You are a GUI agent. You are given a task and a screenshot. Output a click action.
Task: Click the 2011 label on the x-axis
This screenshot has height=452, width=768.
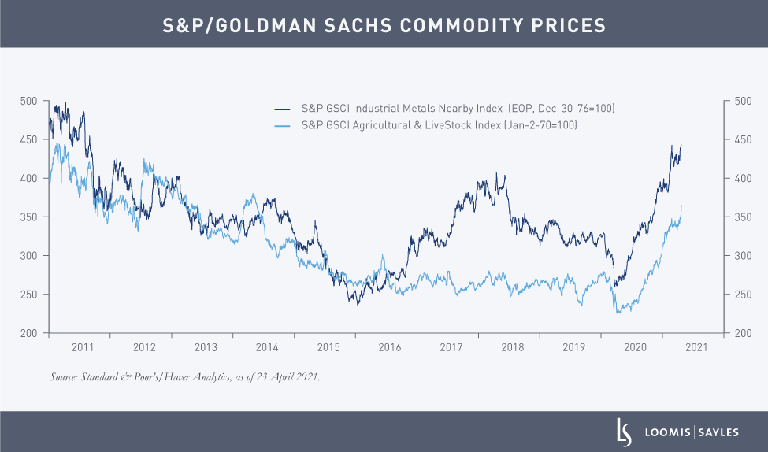click(82, 347)
